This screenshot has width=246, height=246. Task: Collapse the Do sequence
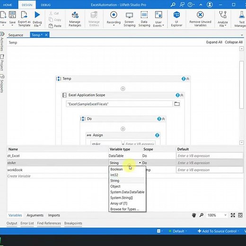[x=163, y=119]
